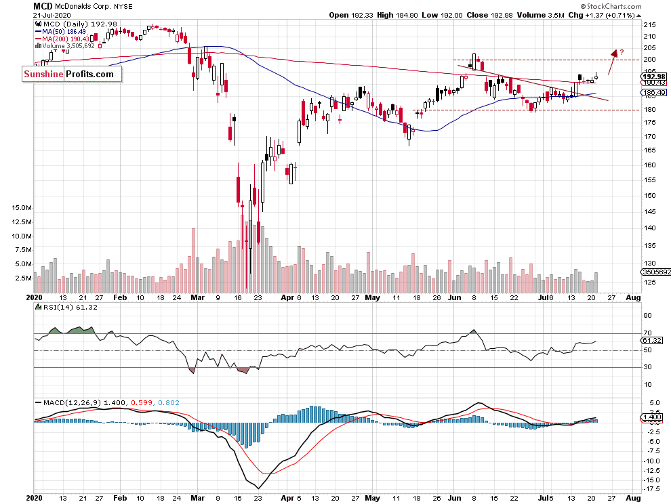Click the candlestick icon beside MCD (Daily)
This screenshot has height=504, width=671.
[39, 24]
